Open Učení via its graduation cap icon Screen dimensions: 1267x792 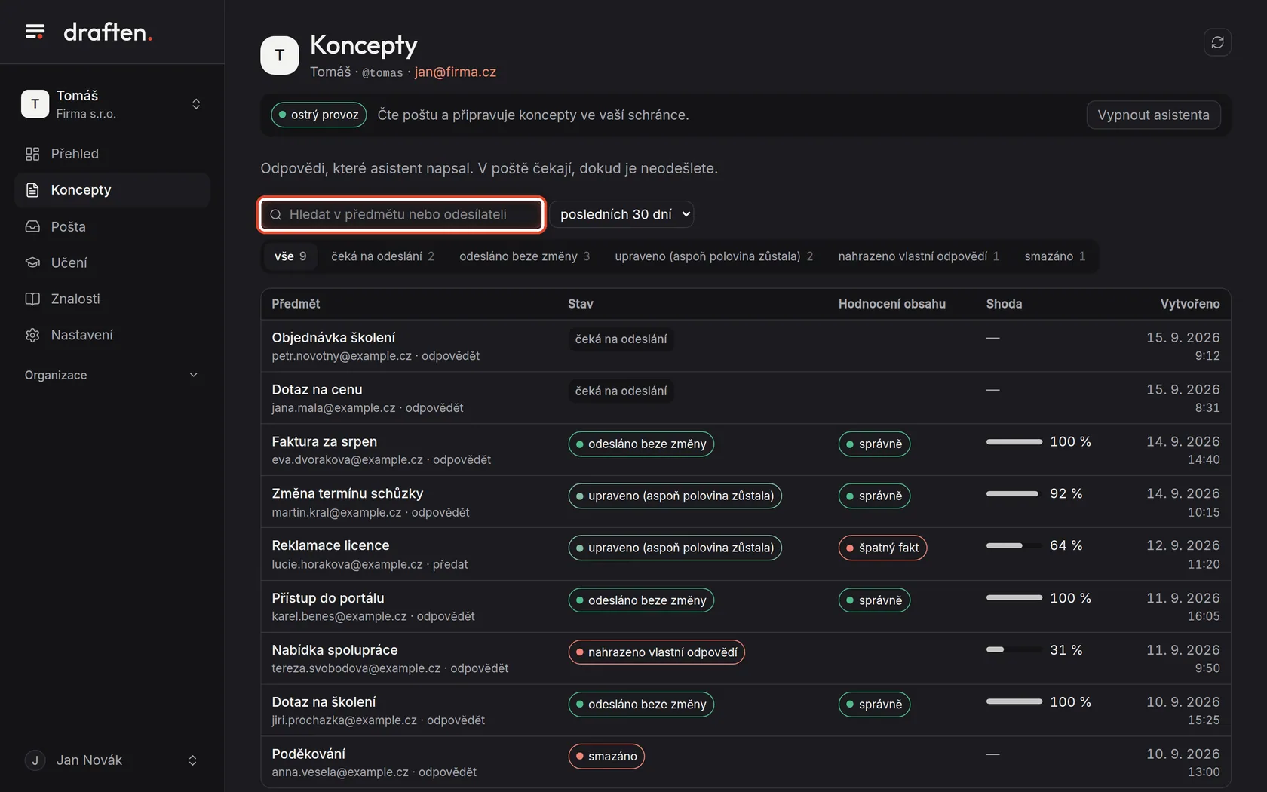[x=32, y=262]
